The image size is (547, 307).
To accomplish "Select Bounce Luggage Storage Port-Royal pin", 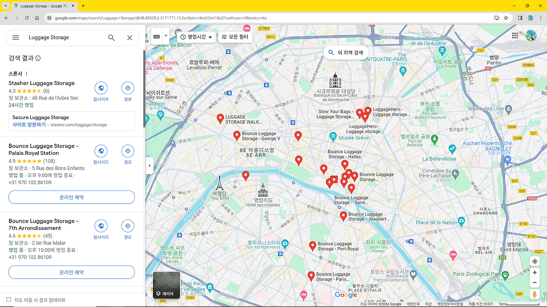I will point(313,246).
